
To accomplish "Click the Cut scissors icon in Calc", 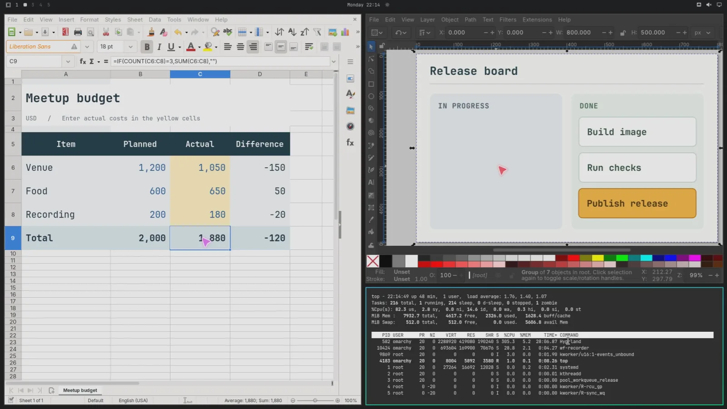I will 106,32.
